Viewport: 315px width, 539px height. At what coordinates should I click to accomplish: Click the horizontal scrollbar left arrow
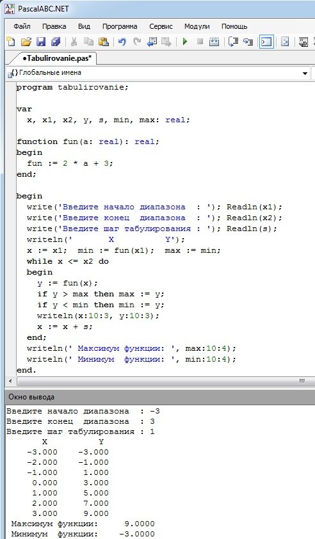(x=10, y=382)
